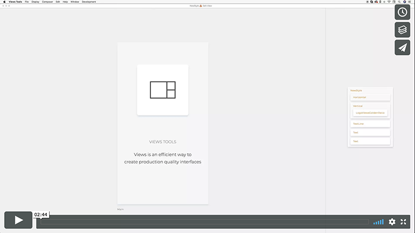Image resolution: width=415 pixels, height=233 pixels.
Task: Select the Horizontal layer in the tree
Action: 370,97
